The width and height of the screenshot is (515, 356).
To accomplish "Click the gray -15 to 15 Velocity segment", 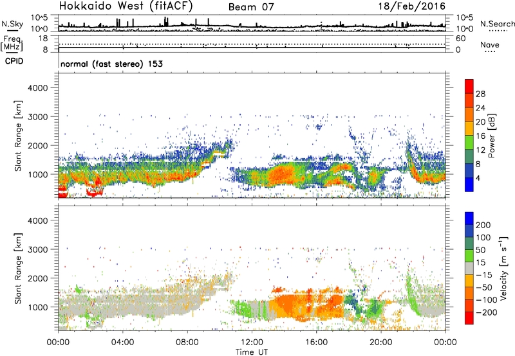I will [469, 268].
